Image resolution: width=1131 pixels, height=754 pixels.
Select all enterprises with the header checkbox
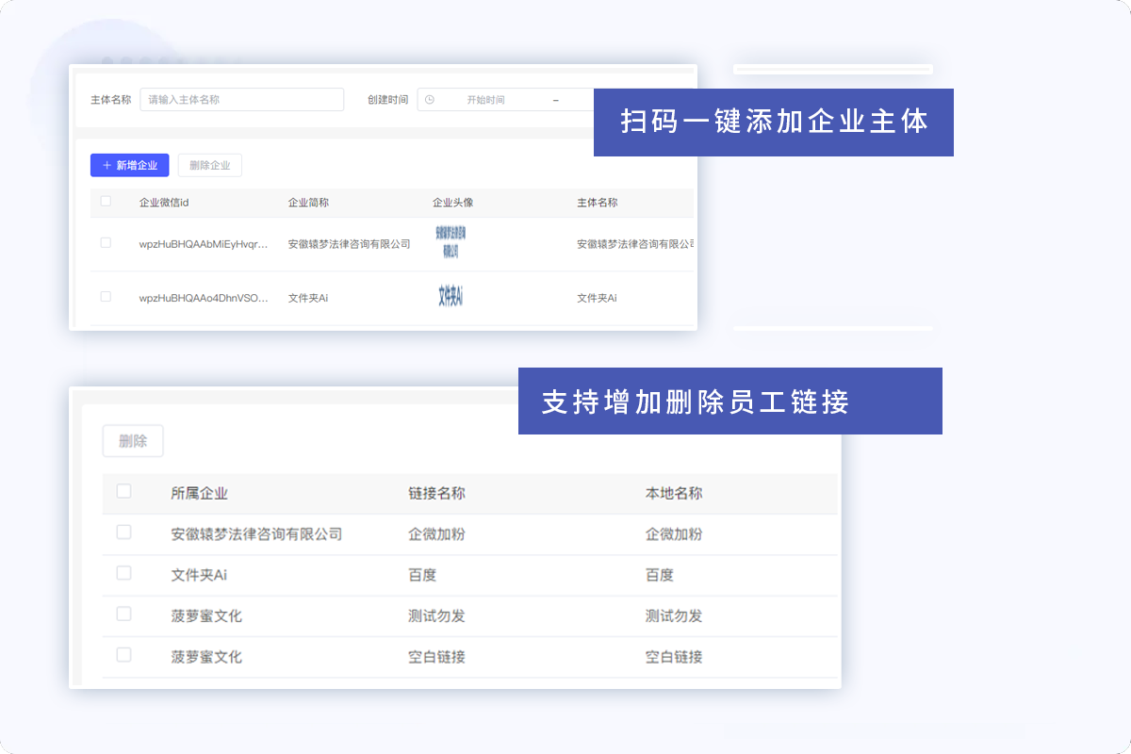click(106, 202)
